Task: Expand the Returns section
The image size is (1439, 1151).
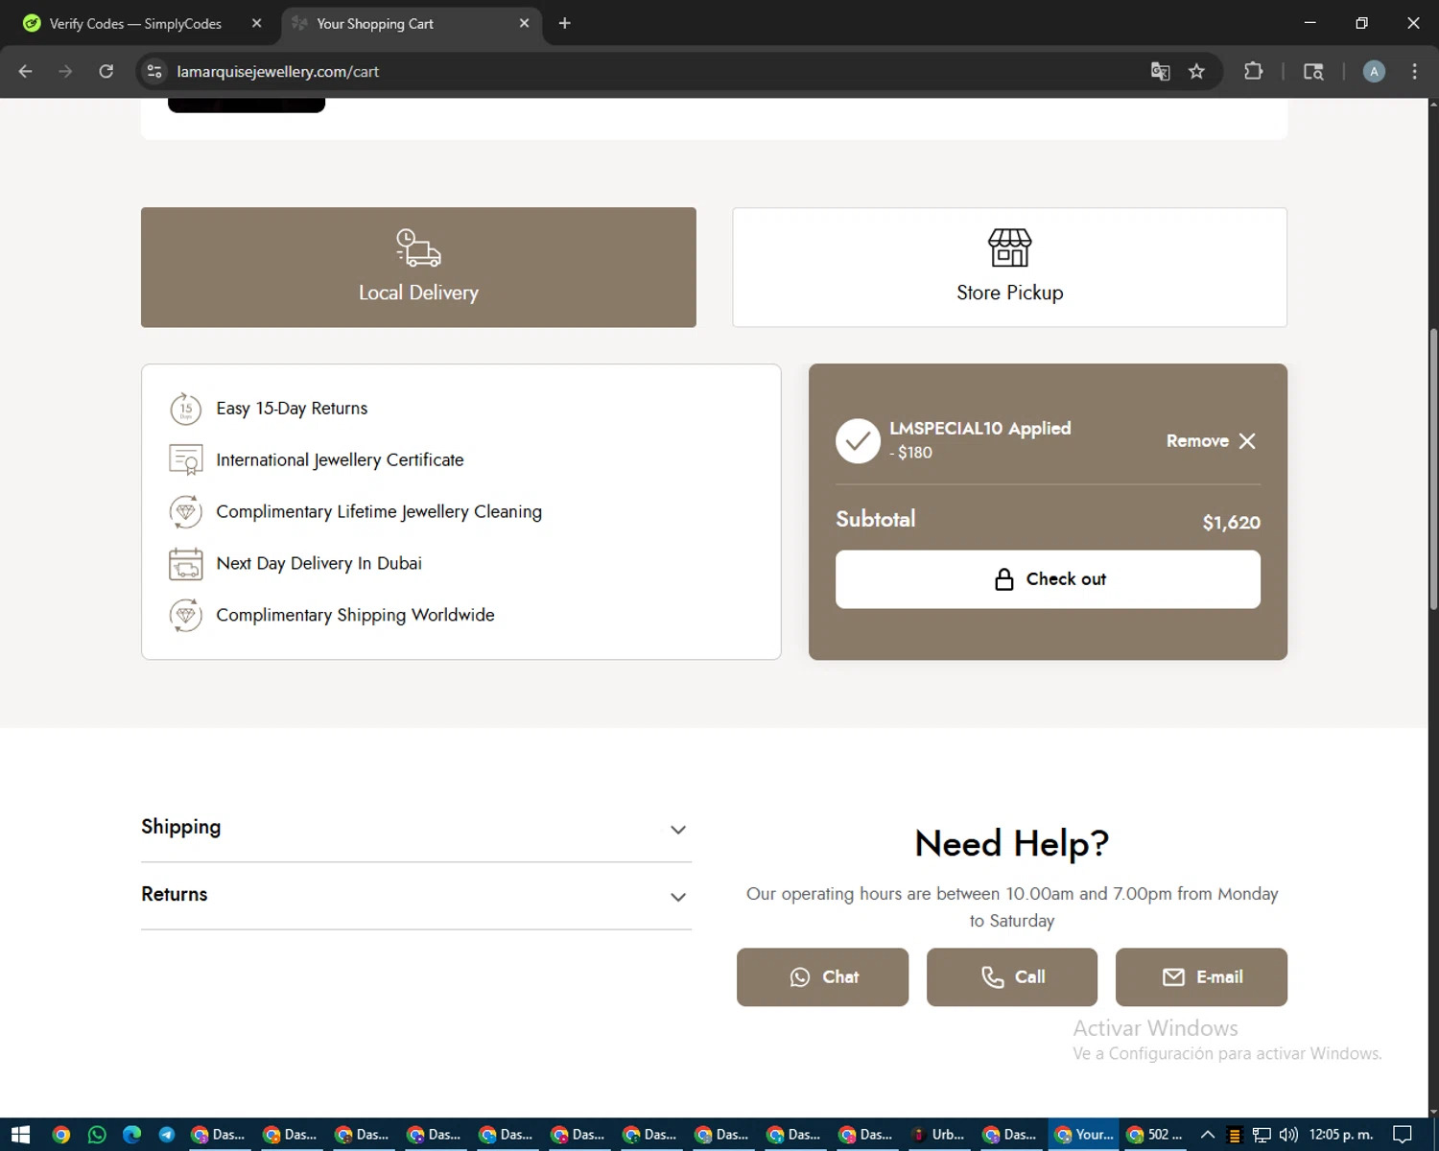Action: click(x=415, y=895)
